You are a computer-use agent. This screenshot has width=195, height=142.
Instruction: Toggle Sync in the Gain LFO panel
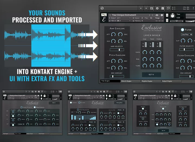click(x=118, y=113)
